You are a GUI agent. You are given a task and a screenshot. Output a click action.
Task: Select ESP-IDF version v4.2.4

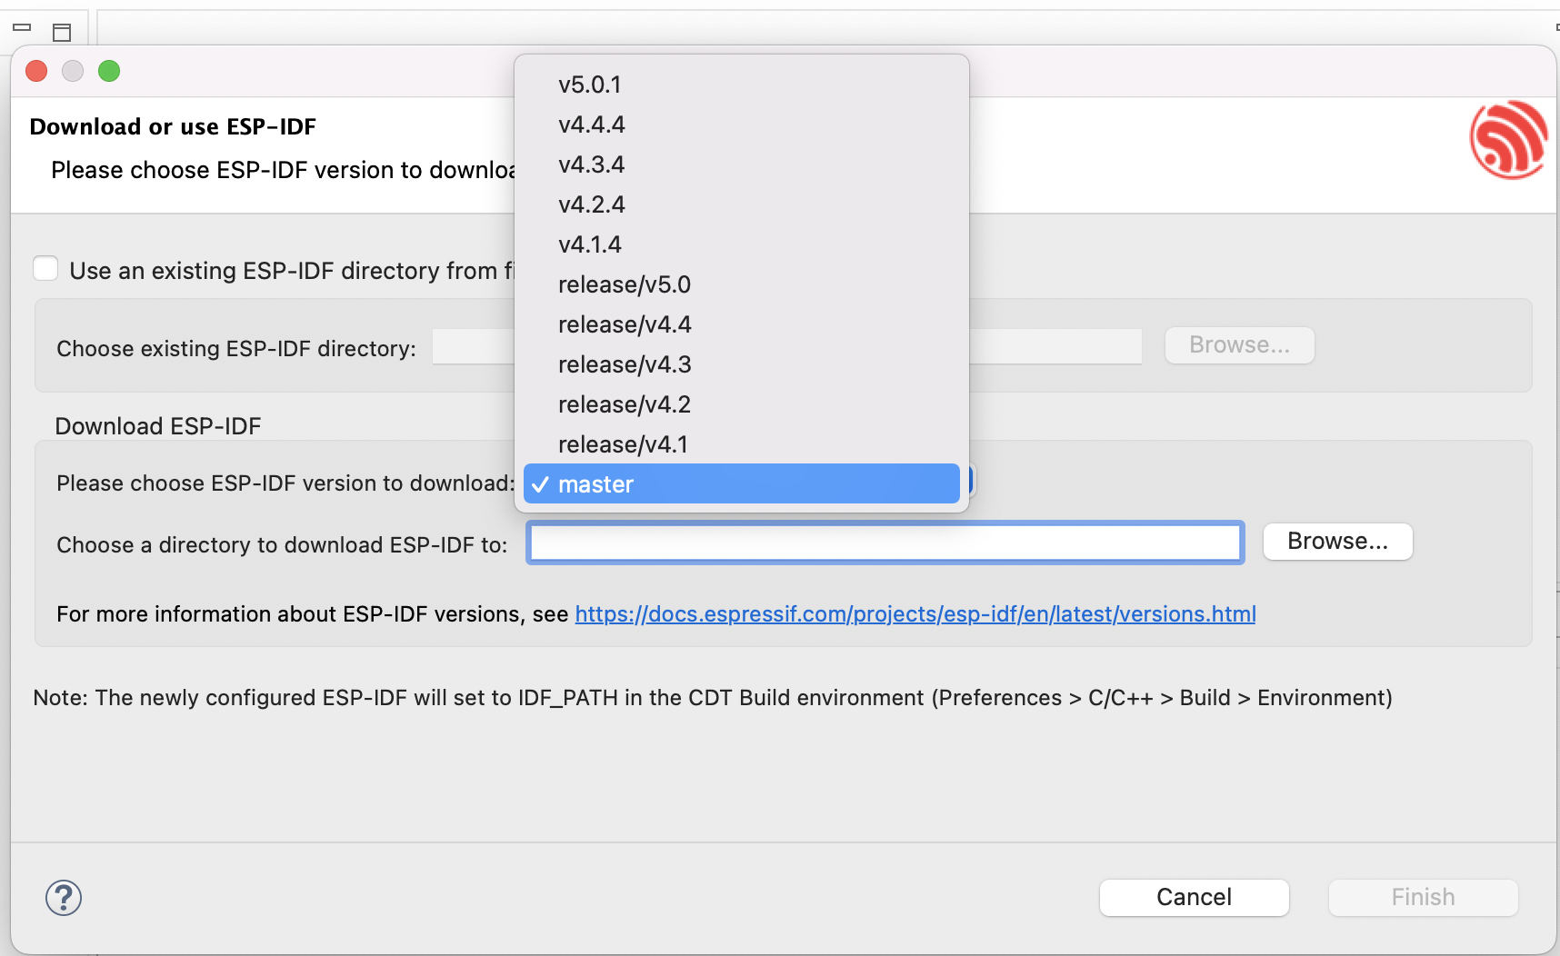point(591,204)
